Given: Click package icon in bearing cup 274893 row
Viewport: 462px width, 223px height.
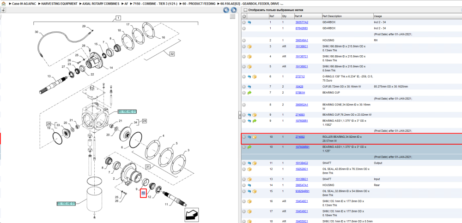Looking at the screenshot, I should (x=255, y=115).
